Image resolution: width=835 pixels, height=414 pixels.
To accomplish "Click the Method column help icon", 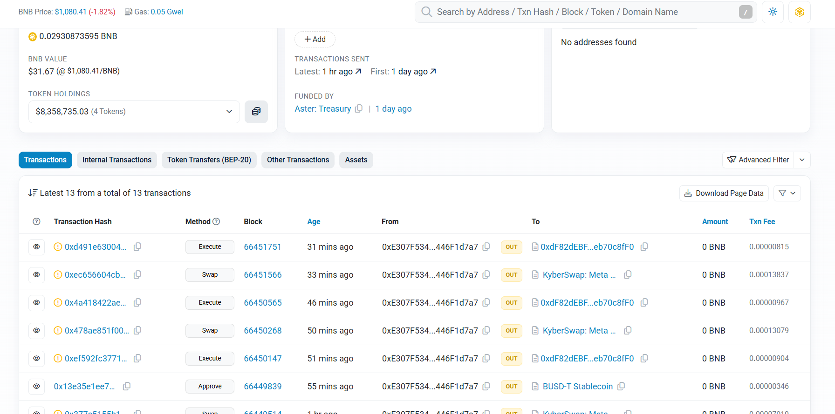I will [216, 222].
